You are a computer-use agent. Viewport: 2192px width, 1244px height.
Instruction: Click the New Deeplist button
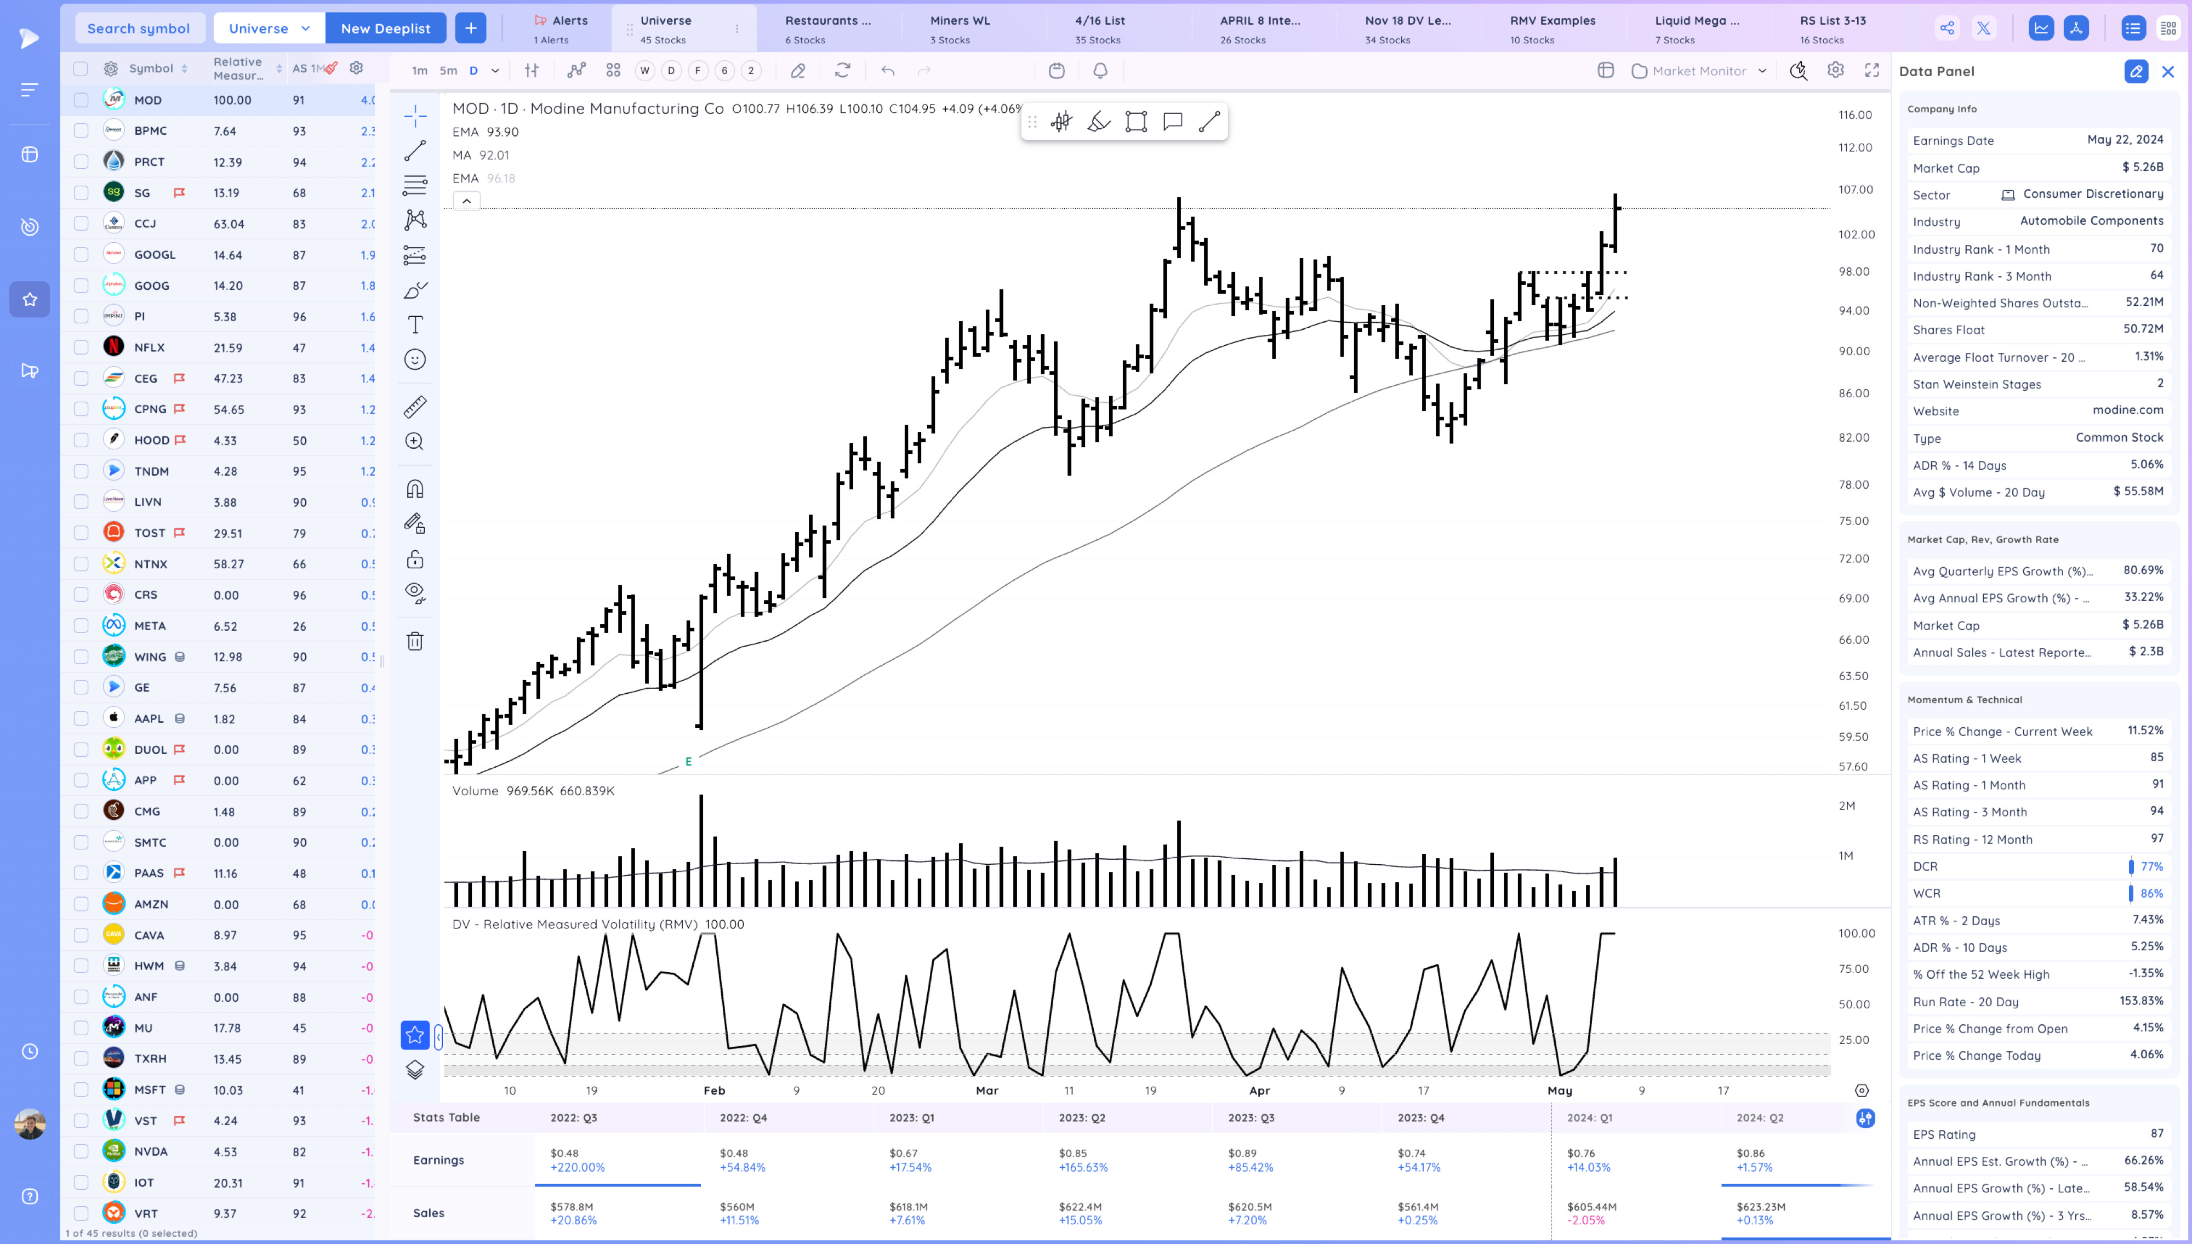point(385,28)
